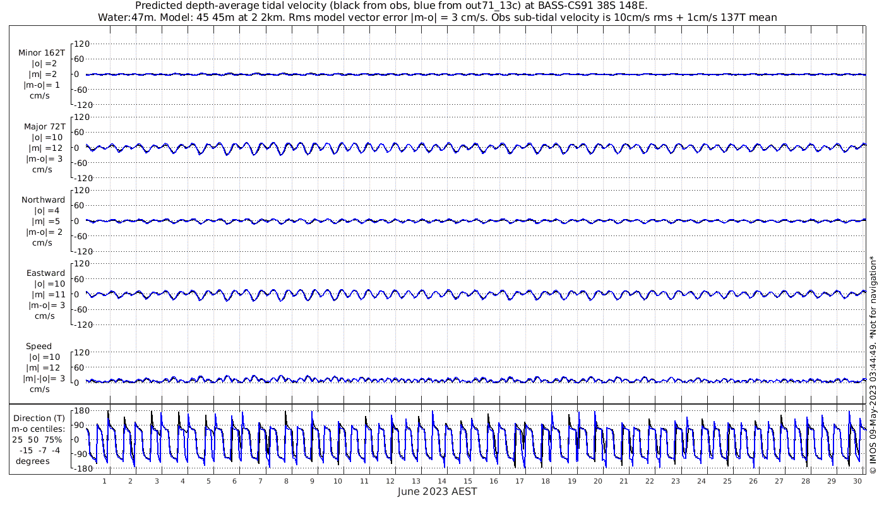Image resolution: width=884 pixels, height=505 pixels.
Task: Select day '20' on the date axis
Action: [598, 481]
